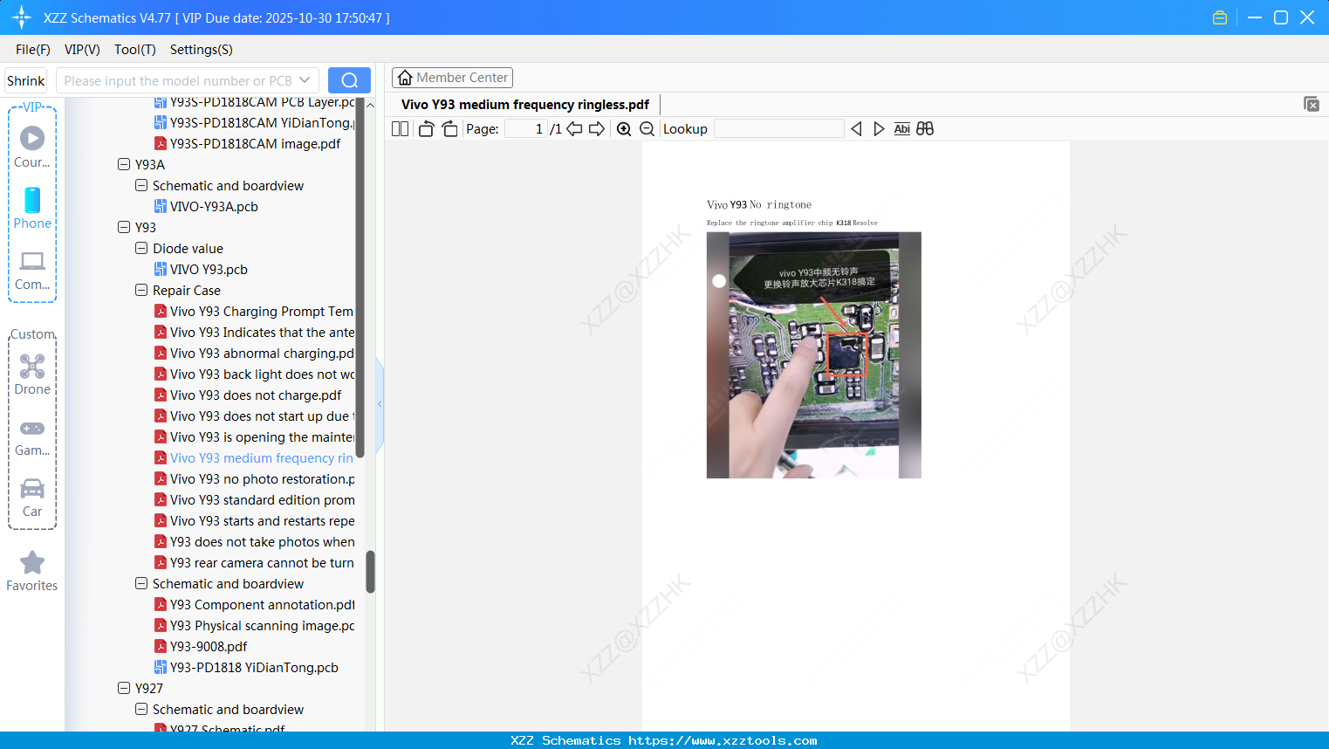The height and width of the screenshot is (749, 1329).
Task: Click the scroll-up arrow of the tree panel
Action: pyautogui.click(x=370, y=106)
